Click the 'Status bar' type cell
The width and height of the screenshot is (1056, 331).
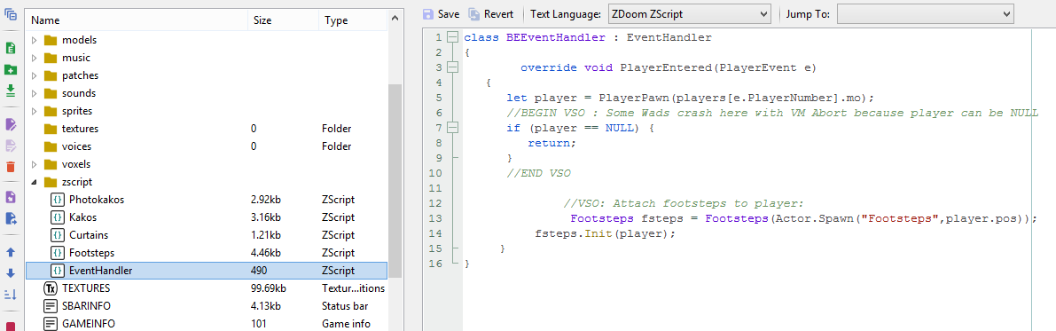[x=346, y=306]
